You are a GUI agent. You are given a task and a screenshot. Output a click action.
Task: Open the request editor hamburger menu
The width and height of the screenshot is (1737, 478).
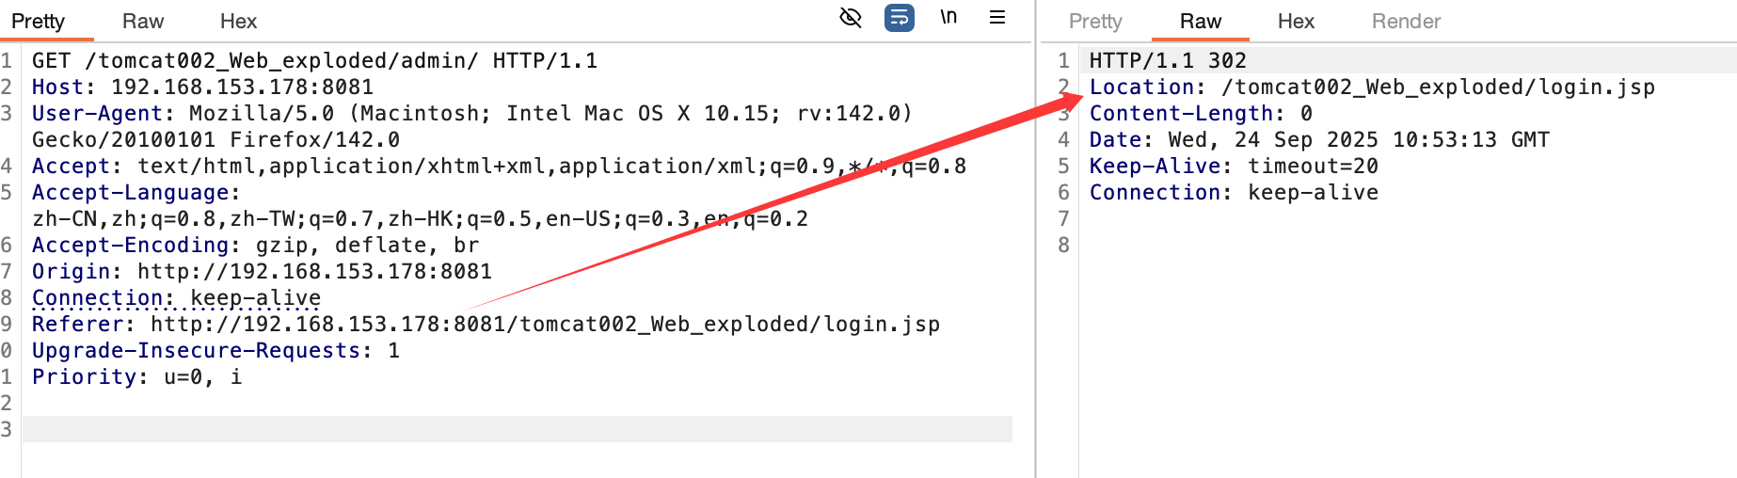click(x=997, y=18)
